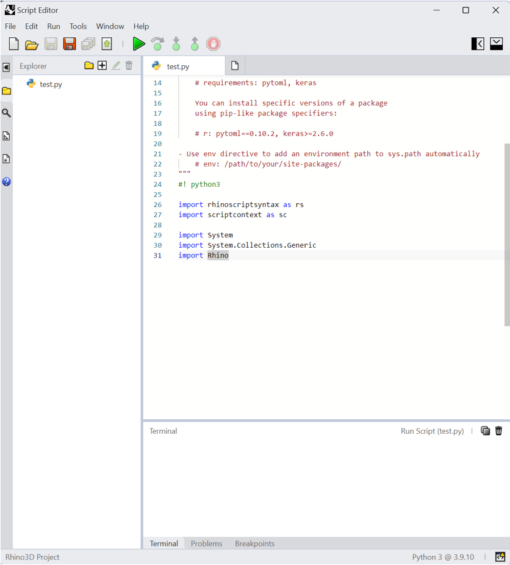Screen dimensions: 510x565
Task: Toggle the bottom panel visibility
Action: click(496, 44)
